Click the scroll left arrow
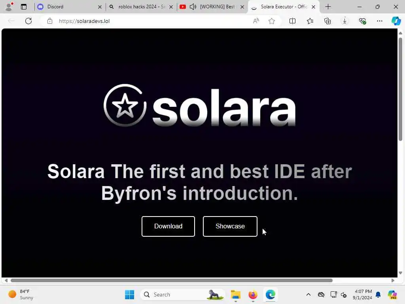The height and width of the screenshot is (304, 405). [6, 281]
